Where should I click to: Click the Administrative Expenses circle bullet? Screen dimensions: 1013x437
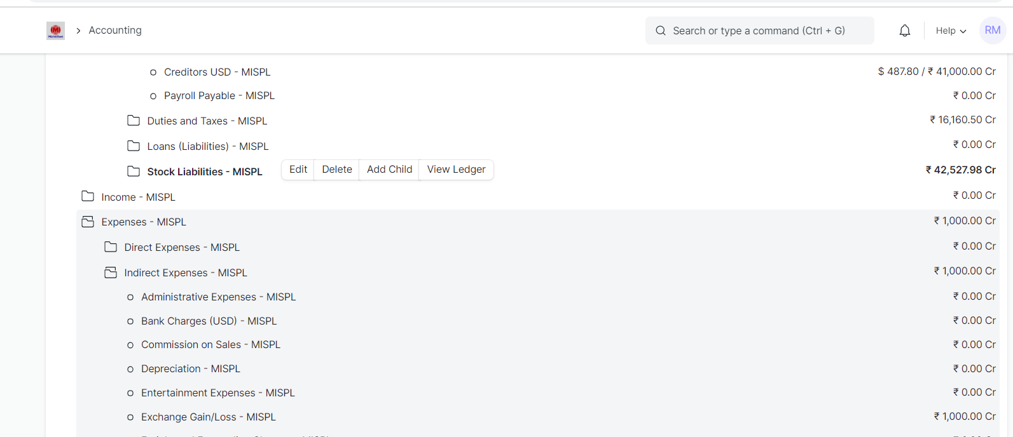pos(130,297)
